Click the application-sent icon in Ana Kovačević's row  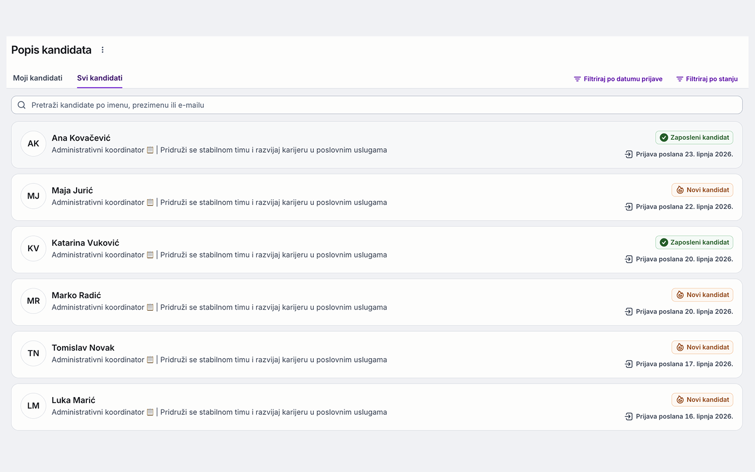click(629, 154)
